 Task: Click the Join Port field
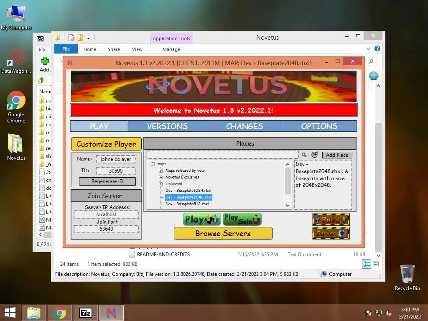[x=106, y=229]
